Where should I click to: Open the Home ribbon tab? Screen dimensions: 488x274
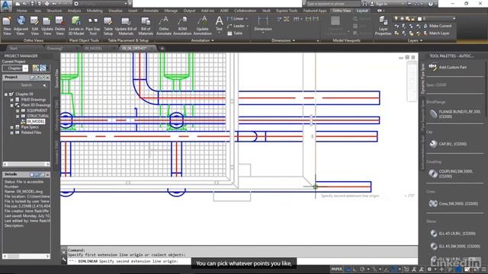point(22,11)
